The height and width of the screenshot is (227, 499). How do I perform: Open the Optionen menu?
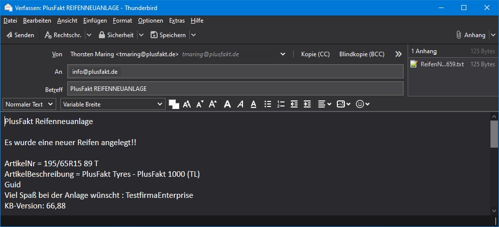(x=151, y=21)
